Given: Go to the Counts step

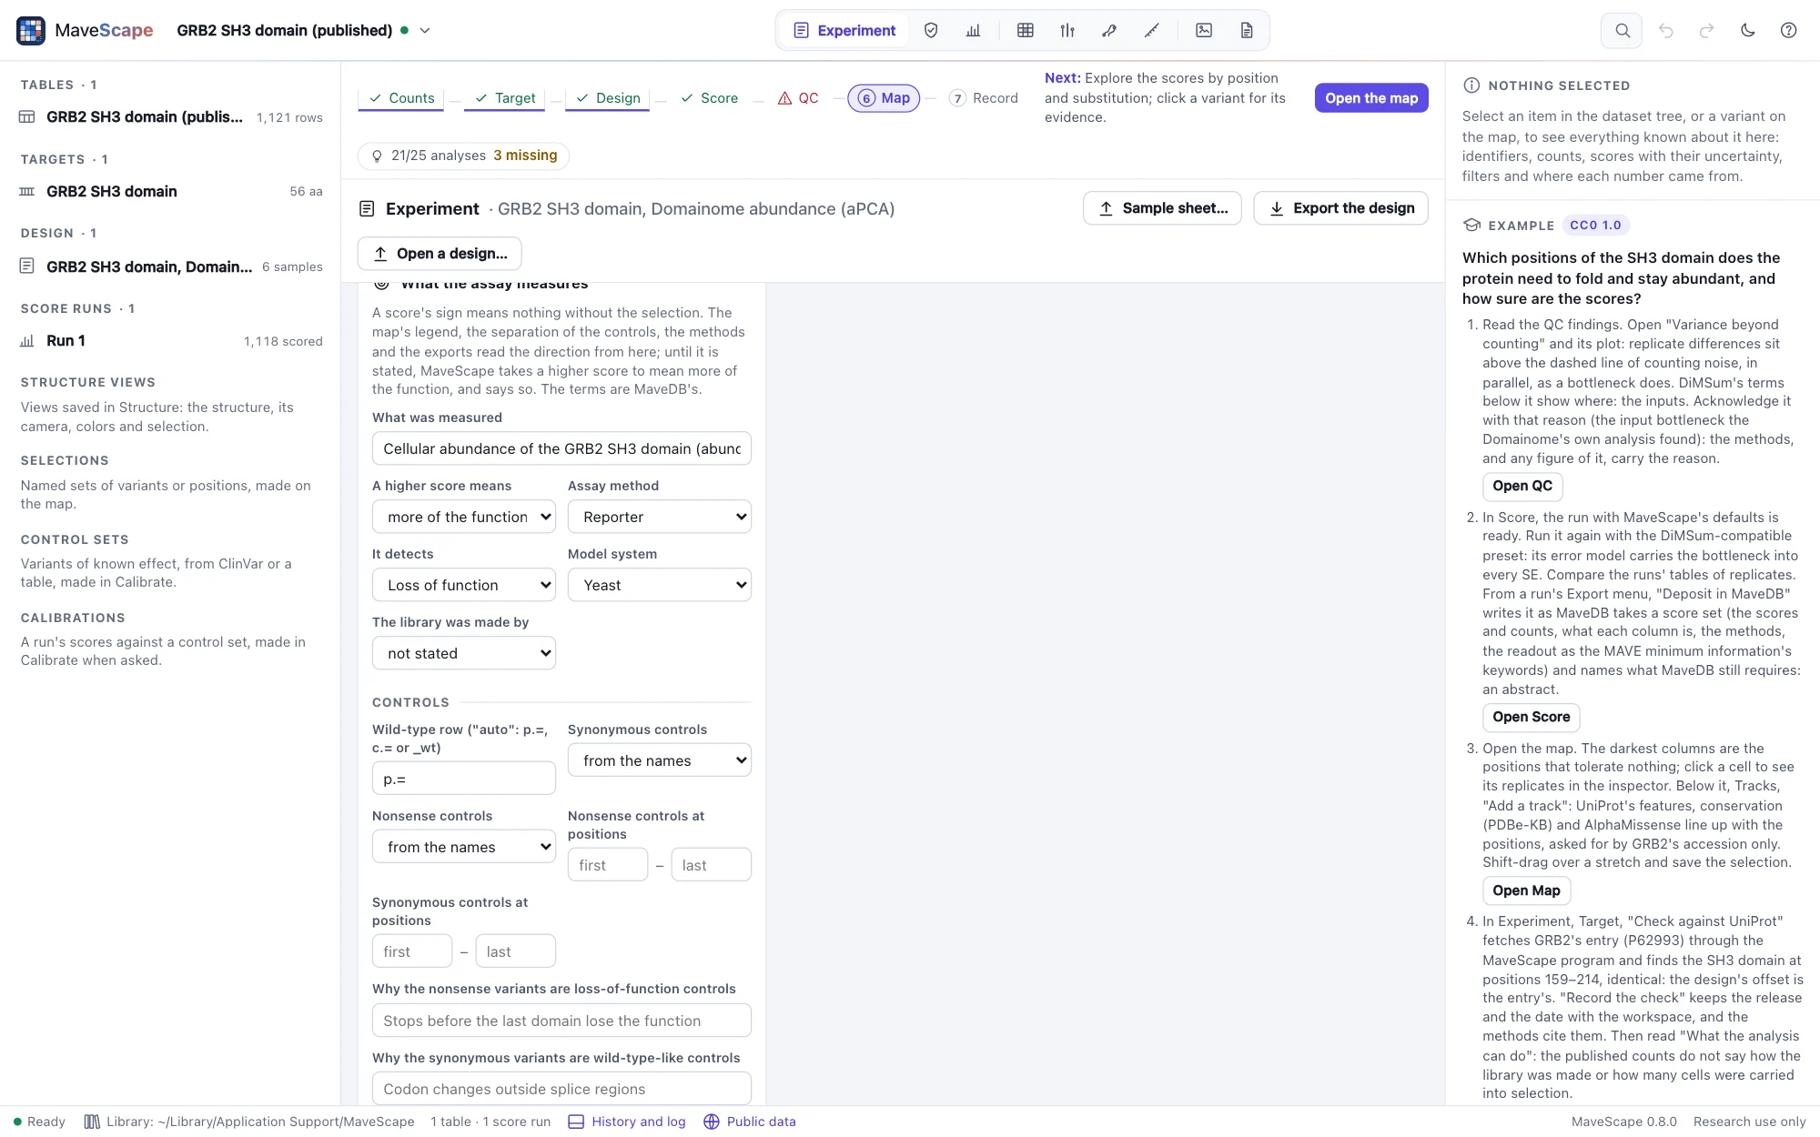Looking at the screenshot, I should point(401,98).
